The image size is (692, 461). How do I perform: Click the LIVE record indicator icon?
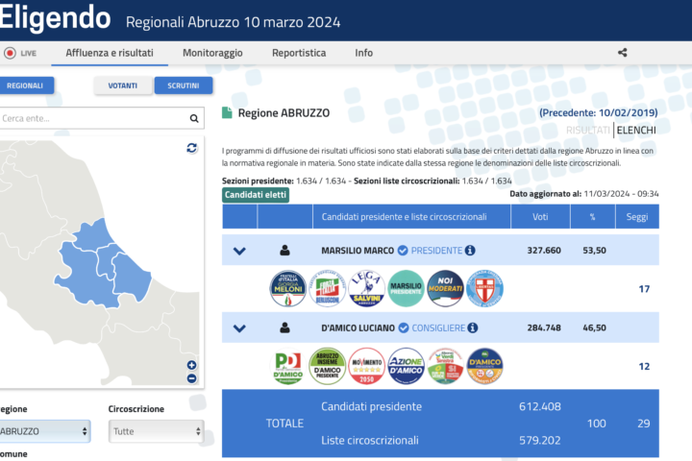pyautogui.click(x=10, y=53)
